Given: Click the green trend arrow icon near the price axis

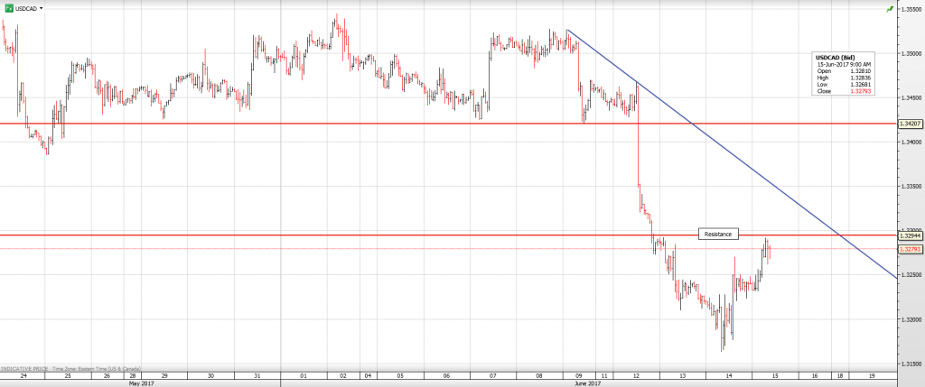Looking at the screenshot, I should pos(891,8).
